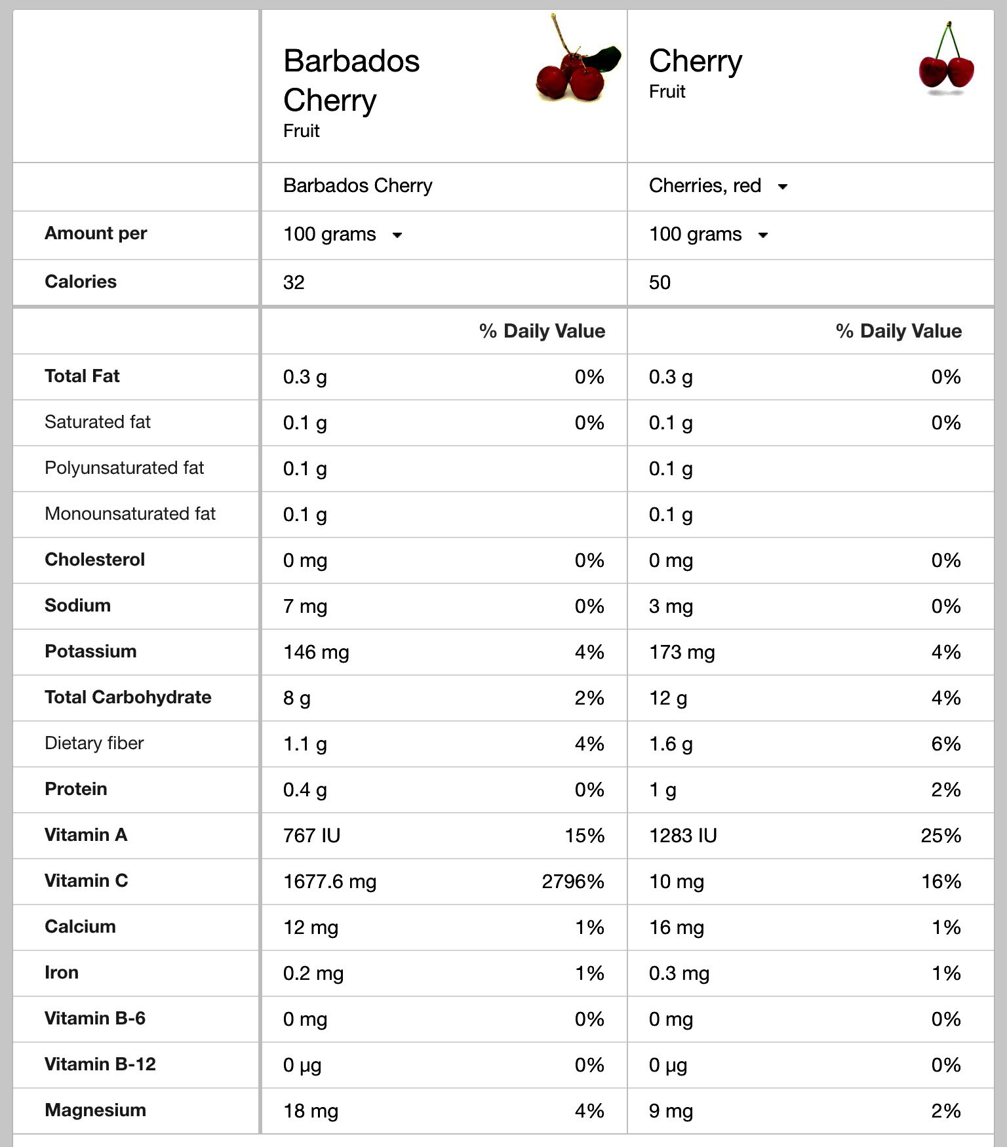Image resolution: width=1007 pixels, height=1147 pixels.
Task: Click the Barbados Cherry variety name cell
Action: 357,186
